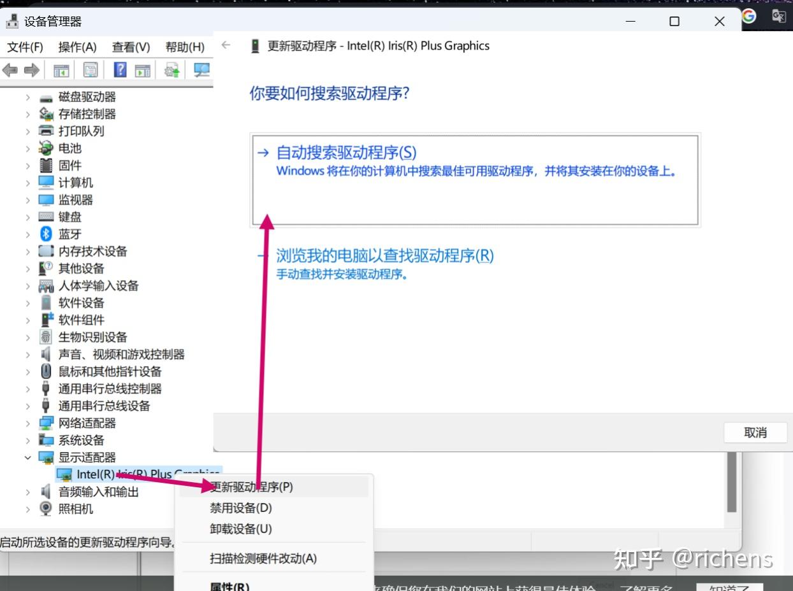Select the 软件组件 tree row
The width and height of the screenshot is (793, 591).
[81, 320]
